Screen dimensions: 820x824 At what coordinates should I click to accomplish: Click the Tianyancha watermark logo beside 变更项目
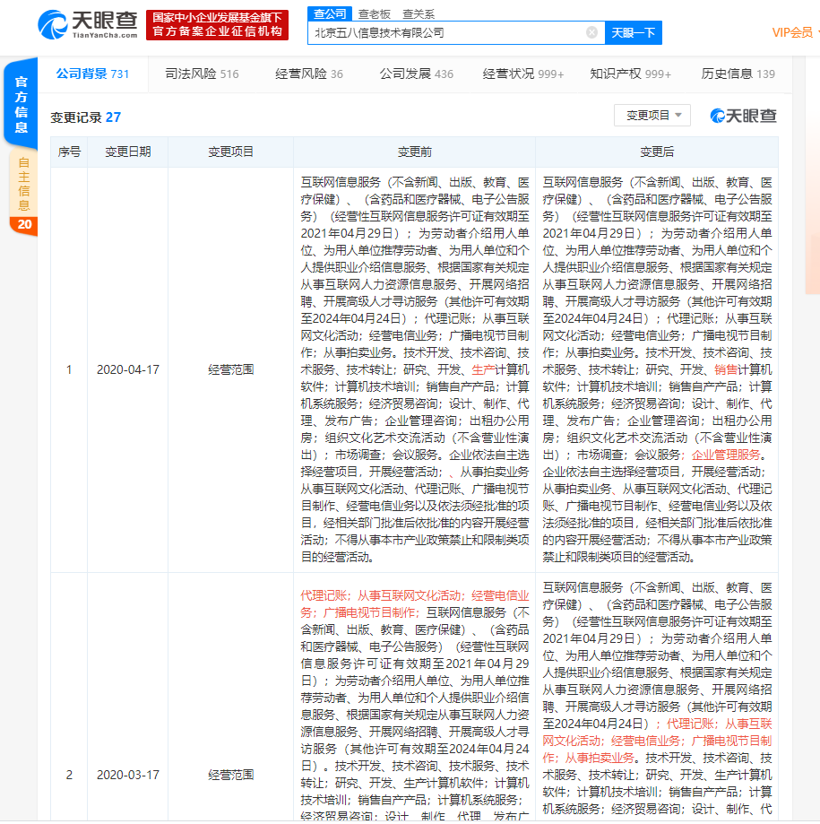743,116
